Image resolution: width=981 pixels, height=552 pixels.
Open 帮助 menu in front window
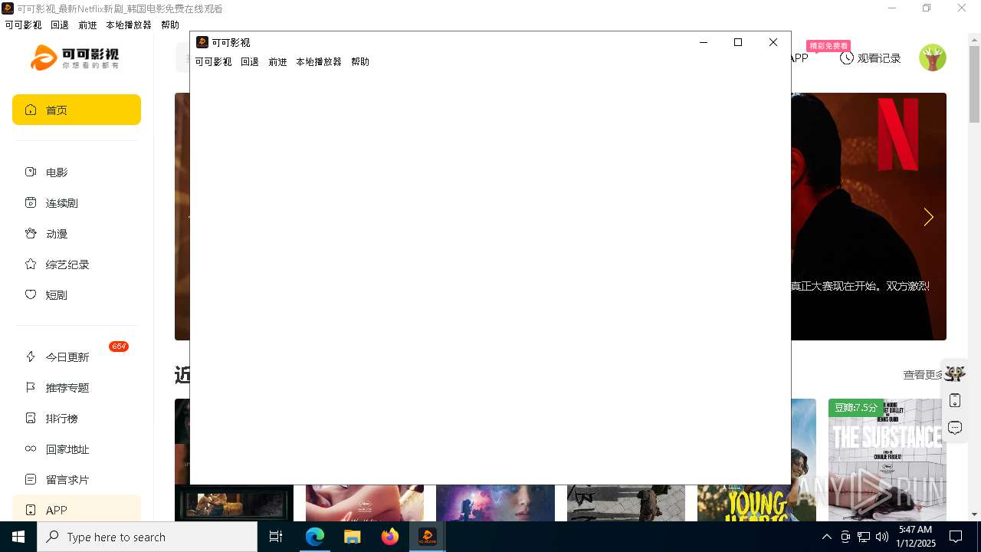pyautogui.click(x=360, y=62)
